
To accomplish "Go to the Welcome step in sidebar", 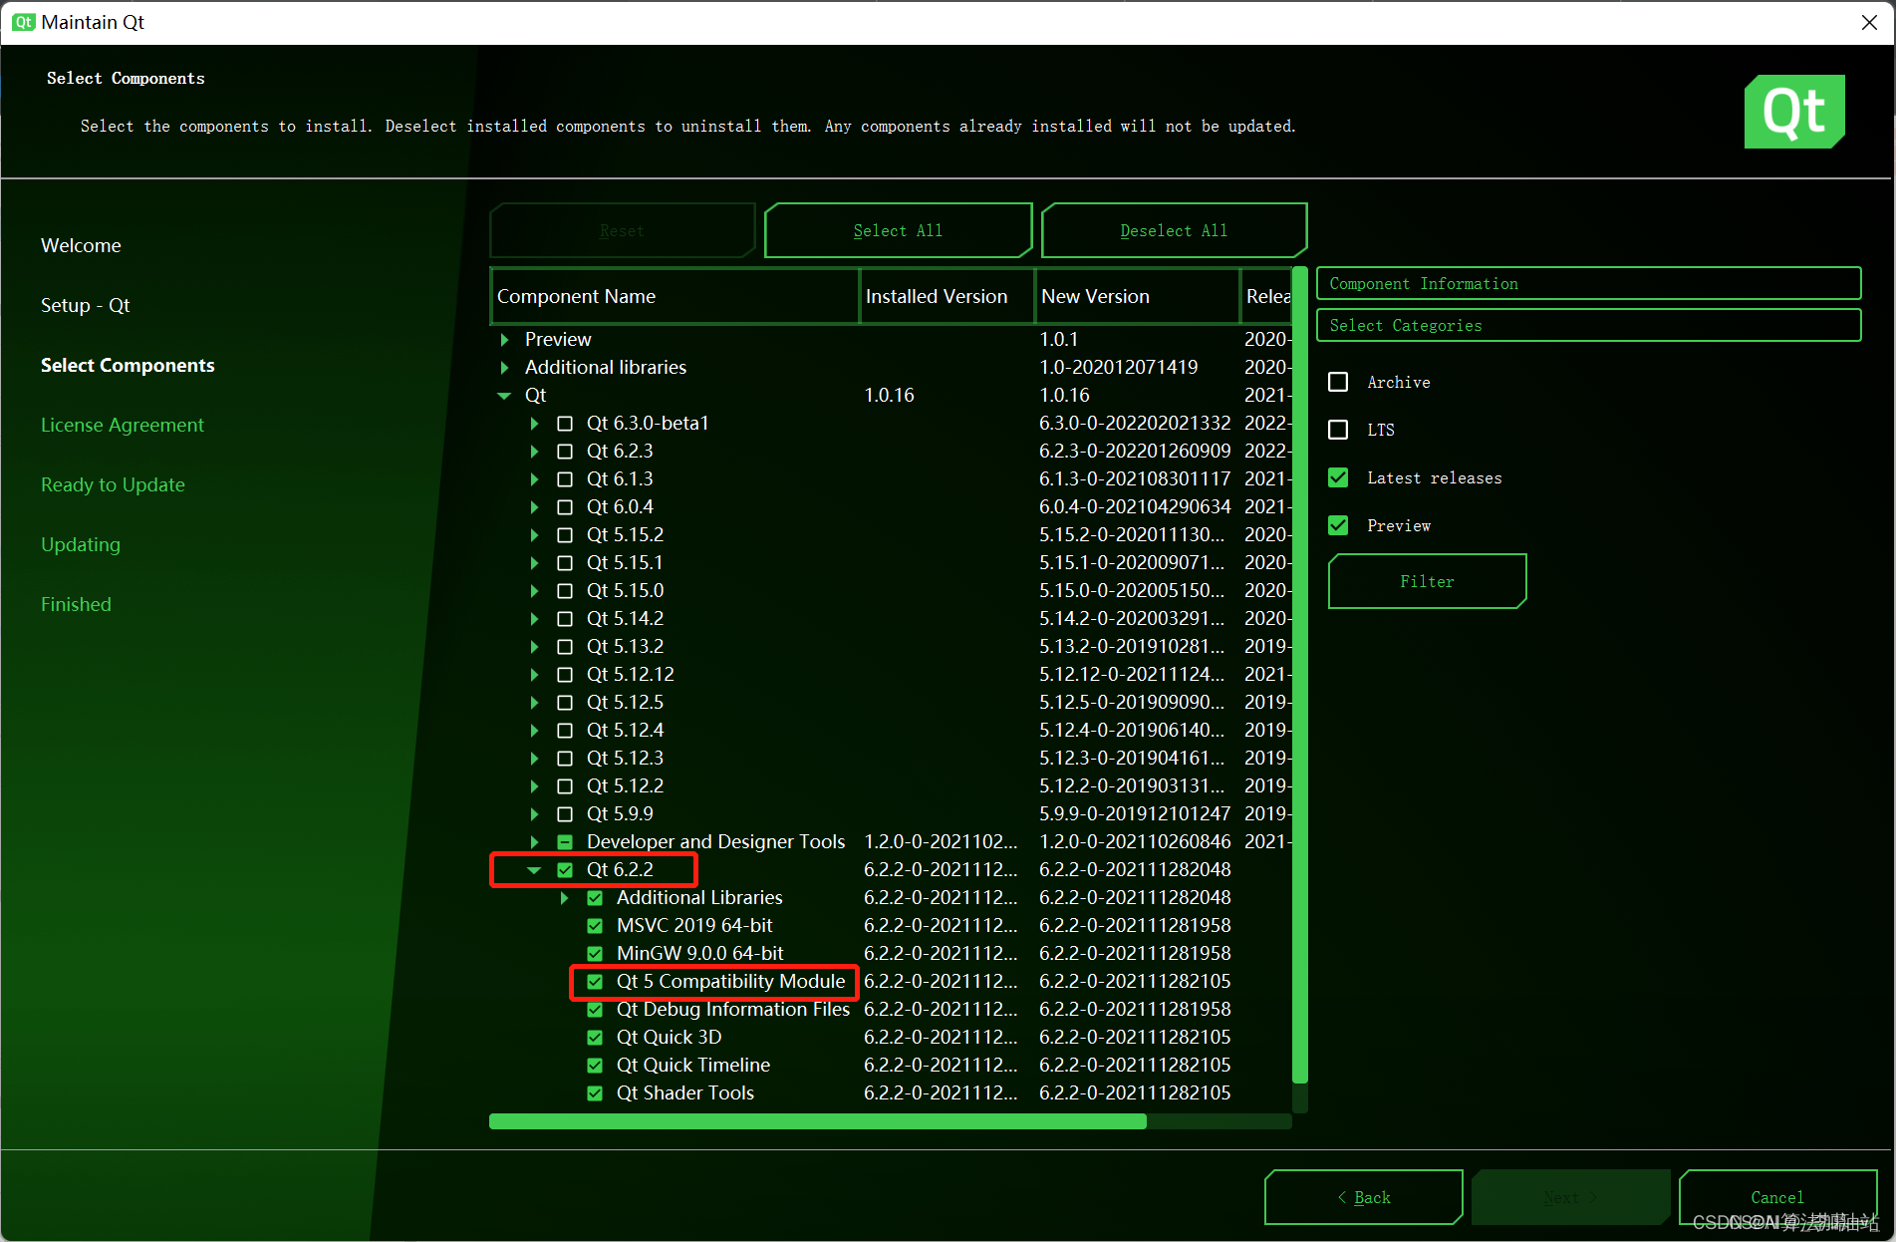I will click(x=81, y=245).
